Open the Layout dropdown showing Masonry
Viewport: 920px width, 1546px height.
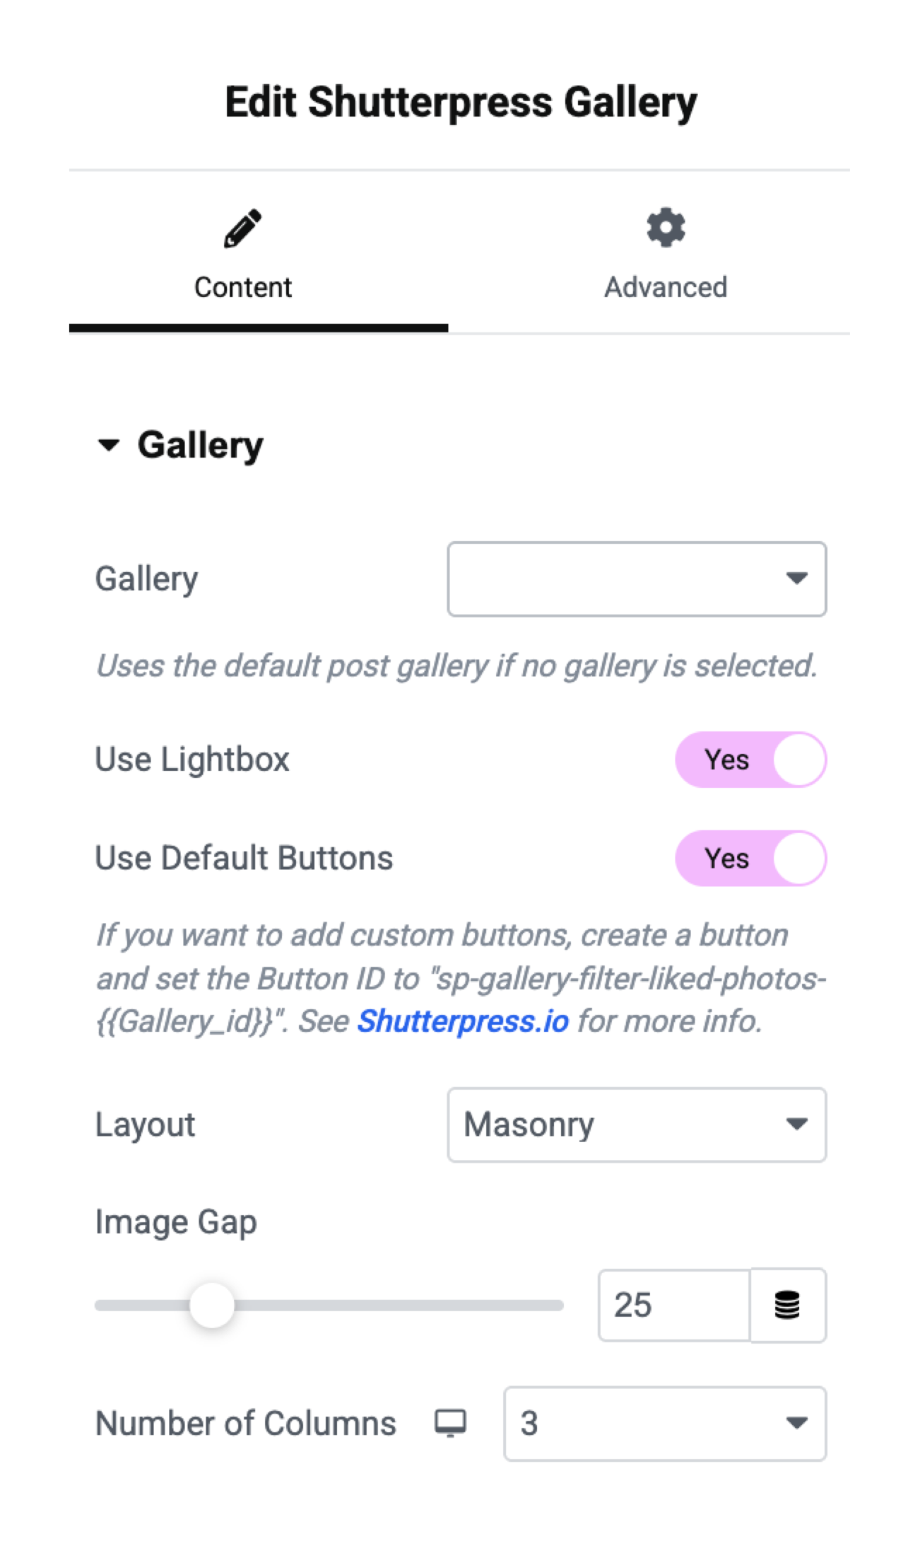[x=636, y=1124]
